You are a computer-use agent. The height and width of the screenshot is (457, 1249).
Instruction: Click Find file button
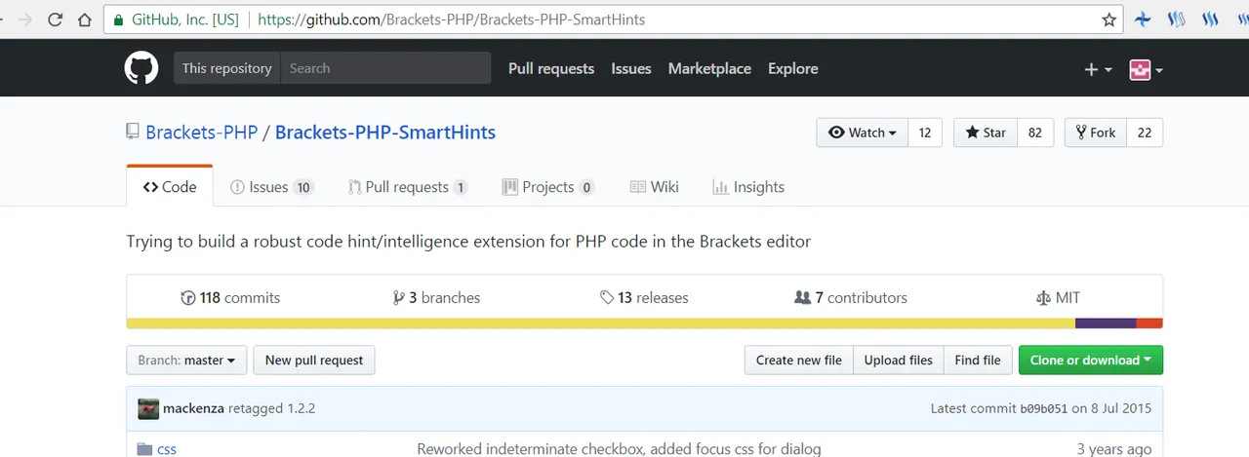(x=978, y=360)
